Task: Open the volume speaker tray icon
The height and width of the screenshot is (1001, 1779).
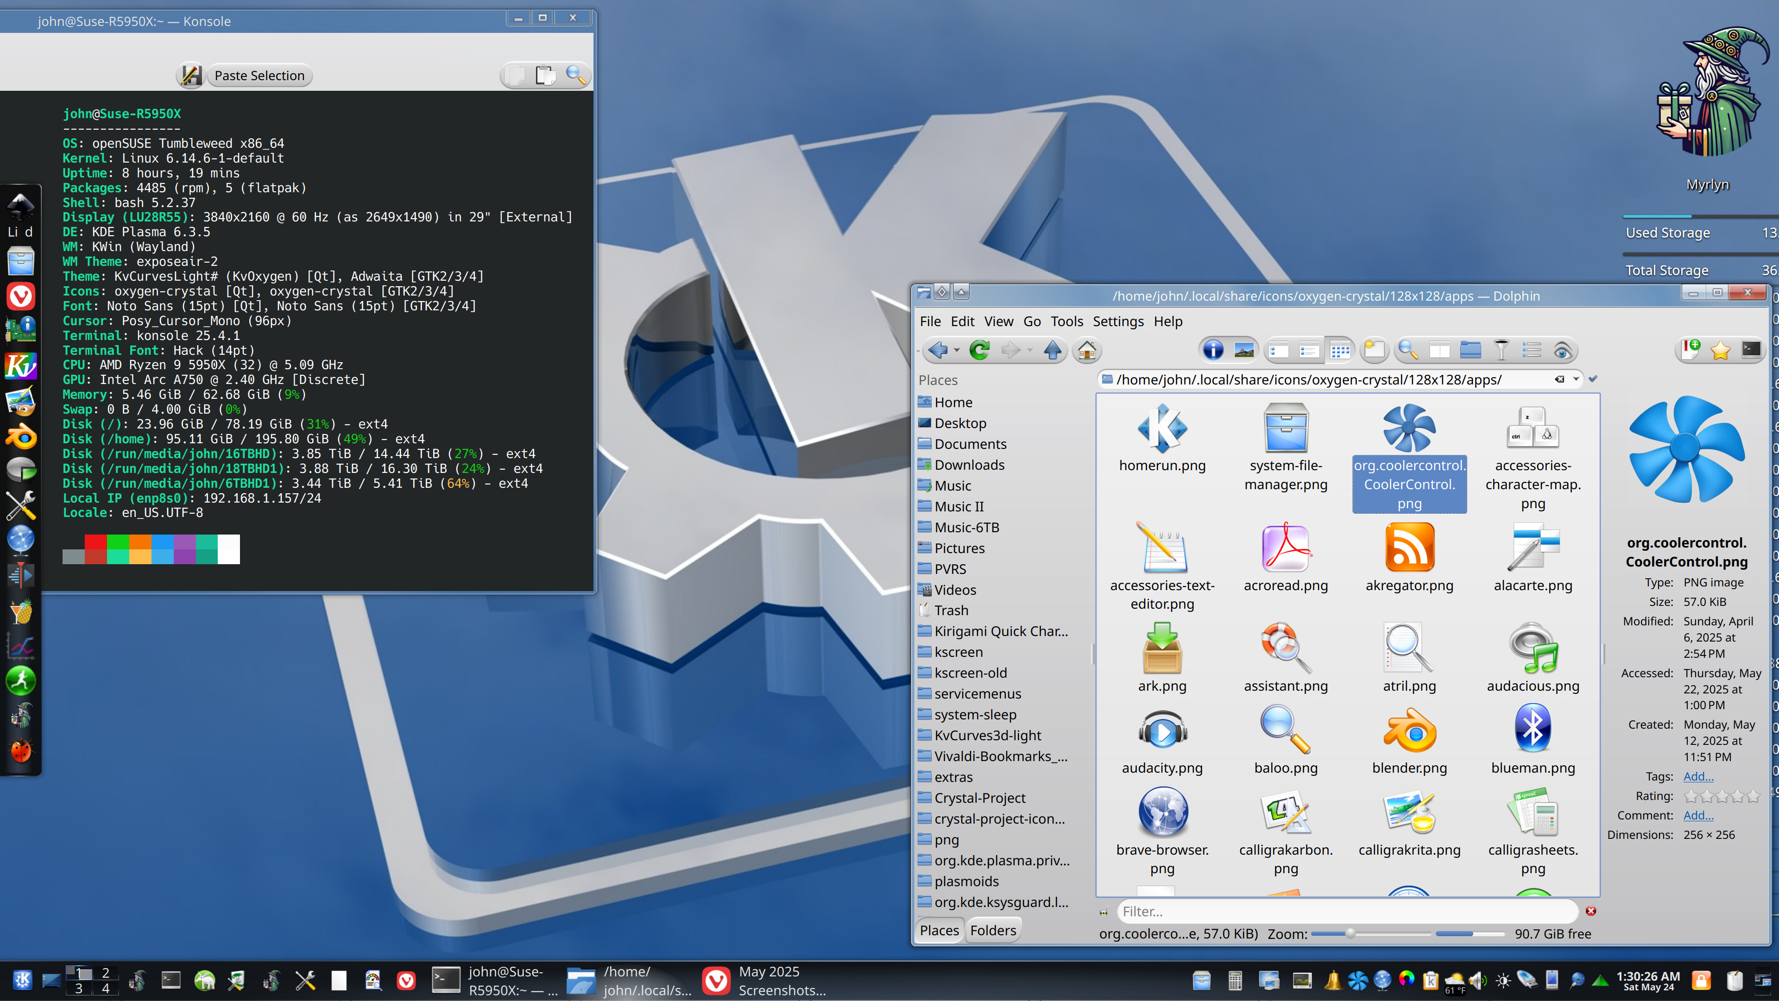Action: 1478,980
